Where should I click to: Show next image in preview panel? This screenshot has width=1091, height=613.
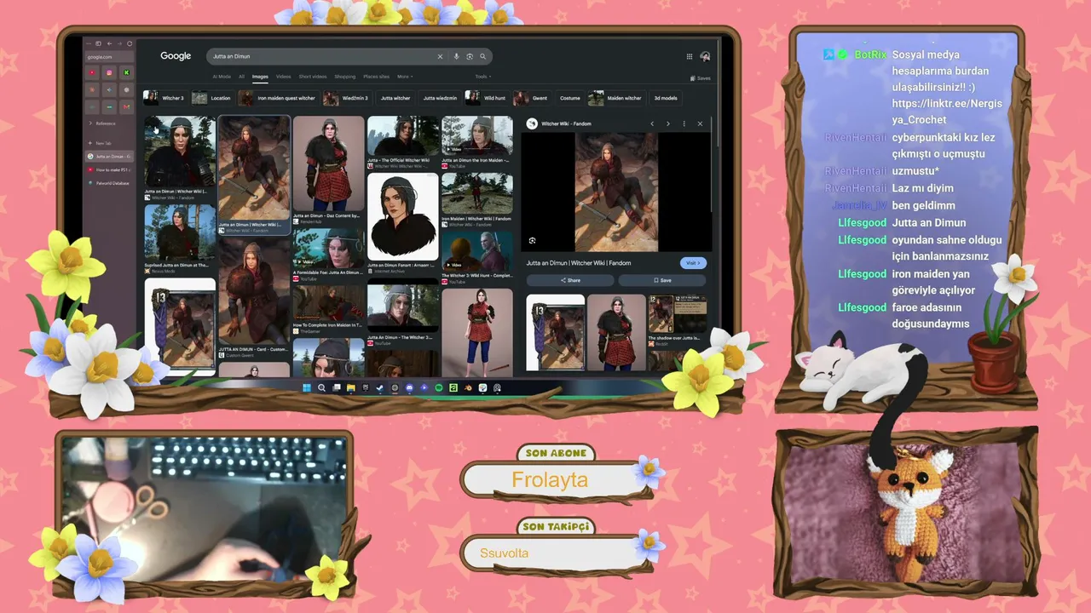667,123
